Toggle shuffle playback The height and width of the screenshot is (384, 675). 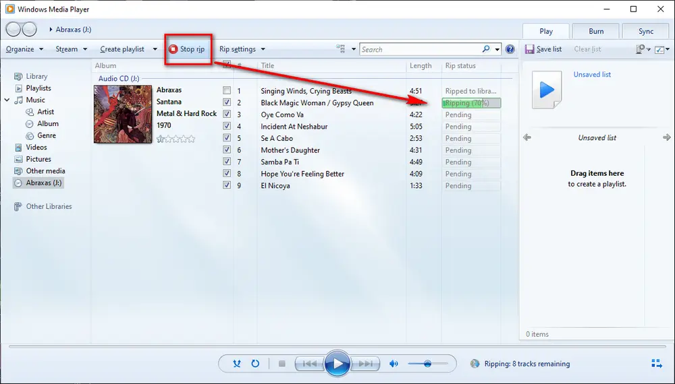click(x=237, y=364)
